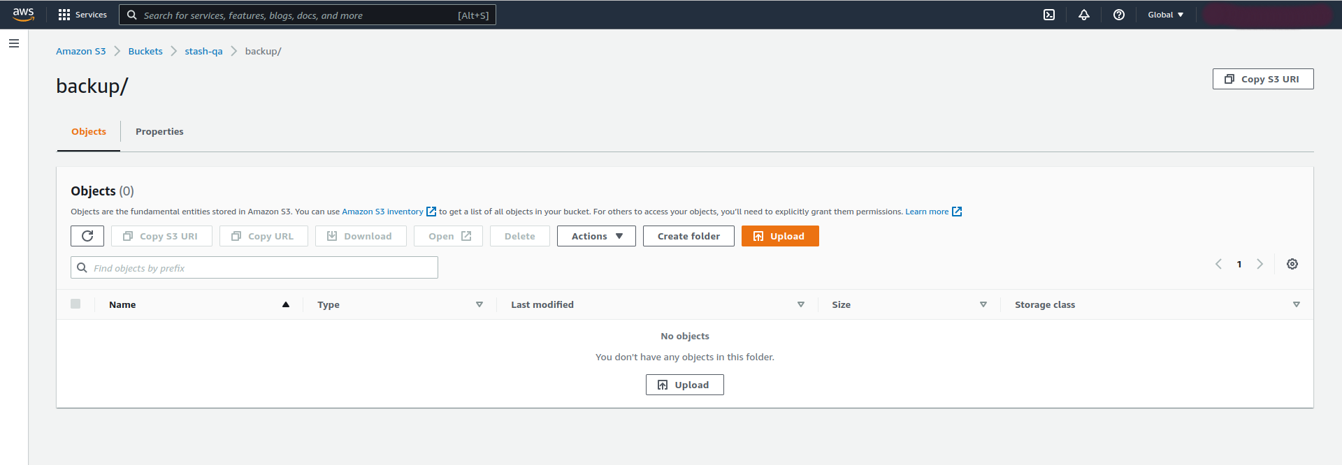This screenshot has height=465, width=1342.
Task: Open the AWS CloudShell terminal icon
Action: pyautogui.click(x=1049, y=15)
